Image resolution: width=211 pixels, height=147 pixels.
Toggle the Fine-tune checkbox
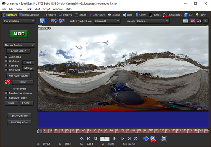pos(6,70)
